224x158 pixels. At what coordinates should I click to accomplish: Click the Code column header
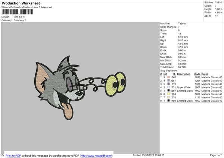tap(197, 74)
